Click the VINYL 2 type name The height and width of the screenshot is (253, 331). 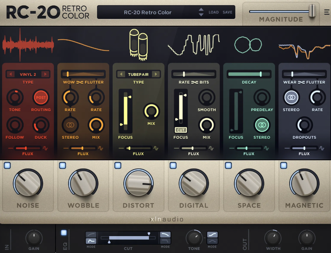click(28, 74)
